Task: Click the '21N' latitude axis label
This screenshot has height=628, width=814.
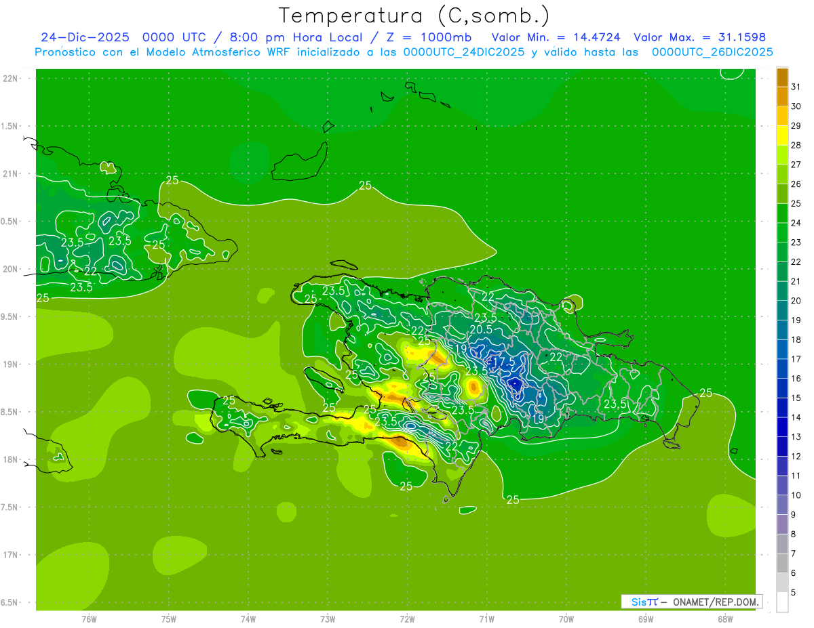Action: pos(11,174)
